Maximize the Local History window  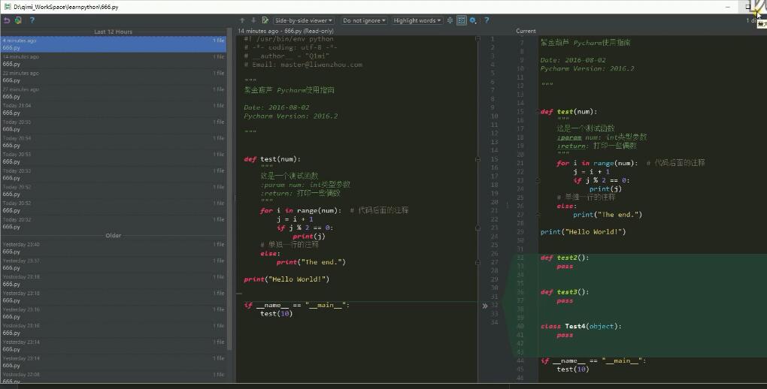pos(747,7)
